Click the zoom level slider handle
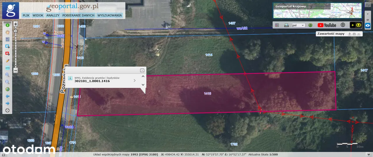 coord(16,31)
